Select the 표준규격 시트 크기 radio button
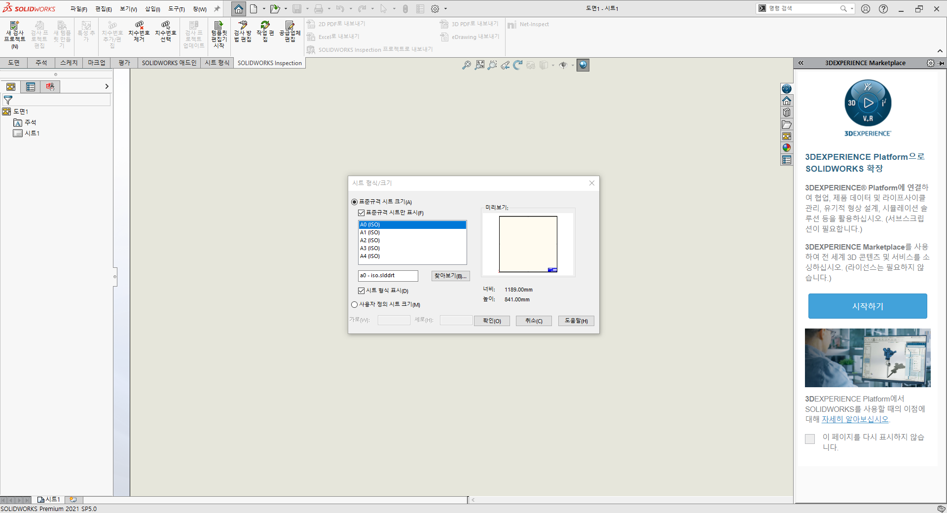 [354, 202]
